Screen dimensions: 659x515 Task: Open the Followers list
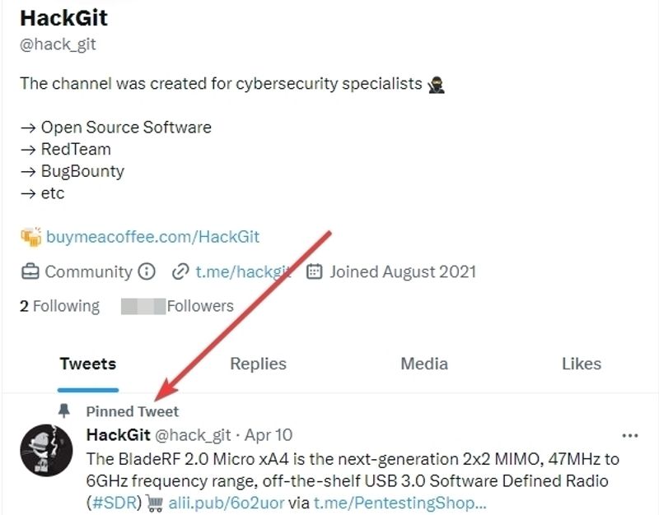coord(177,306)
